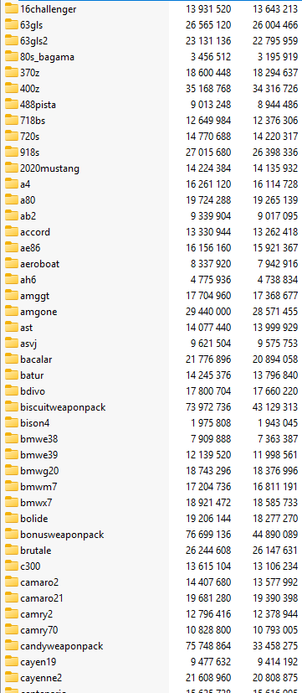
Task: Select the cayenne2 folder icon
Action: pos(12,677)
